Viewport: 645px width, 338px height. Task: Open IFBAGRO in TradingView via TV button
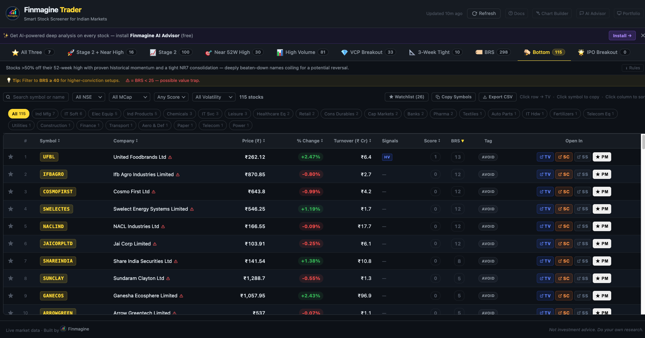pyautogui.click(x=545, y=174)
